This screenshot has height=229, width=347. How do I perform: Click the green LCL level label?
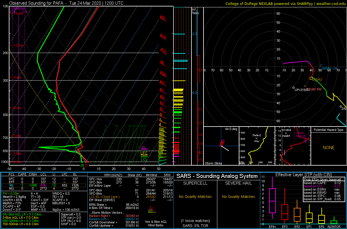pos(144,159)
